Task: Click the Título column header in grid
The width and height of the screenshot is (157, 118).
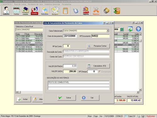Action: [30, 34]
